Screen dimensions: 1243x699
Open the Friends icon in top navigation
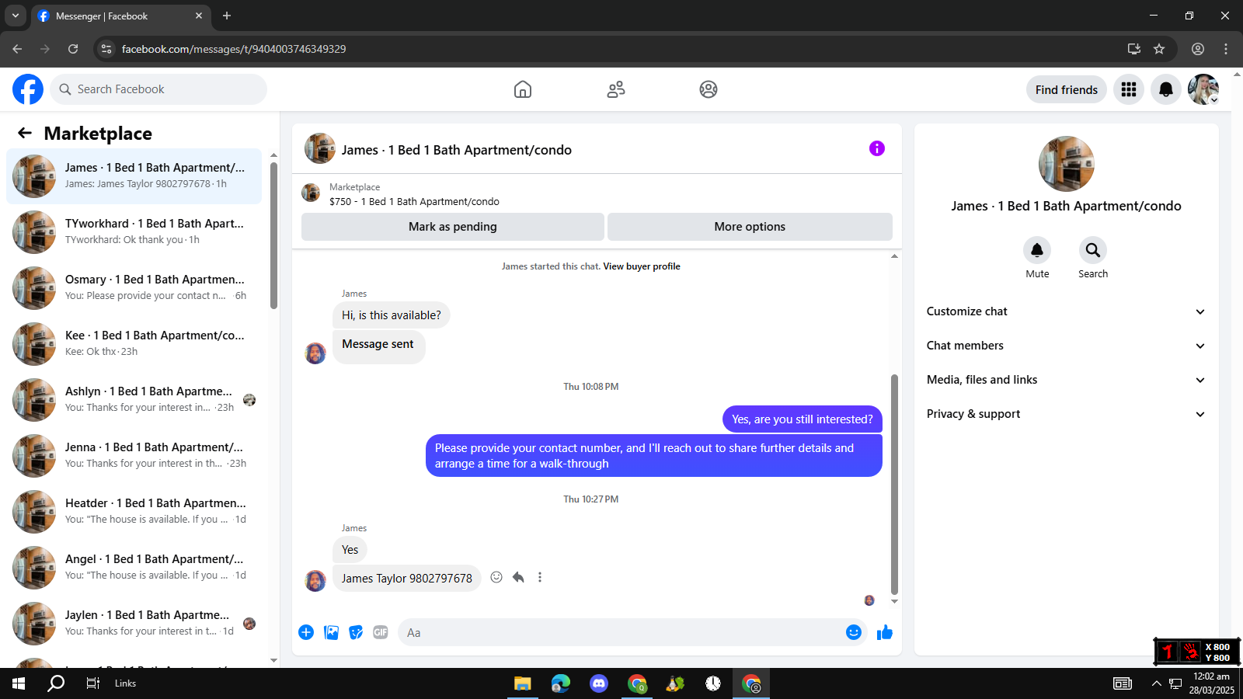point(616,89)
